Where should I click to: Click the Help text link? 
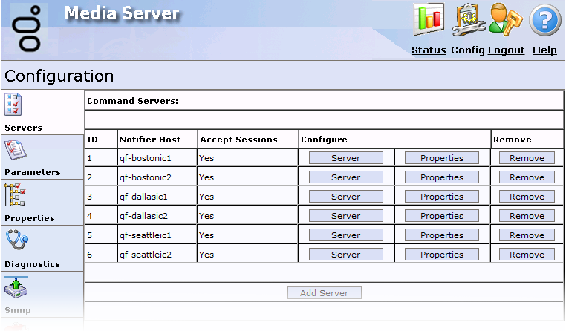[x=544, y=50]
